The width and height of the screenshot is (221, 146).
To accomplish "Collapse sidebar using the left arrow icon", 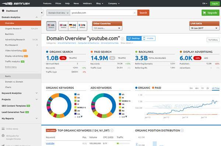I will point(42,13).
